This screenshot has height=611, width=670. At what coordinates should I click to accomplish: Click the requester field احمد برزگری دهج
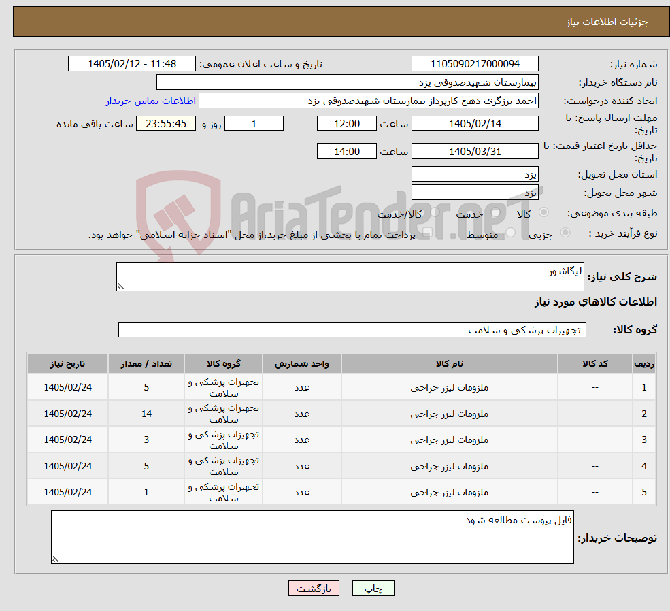(368, 101)
